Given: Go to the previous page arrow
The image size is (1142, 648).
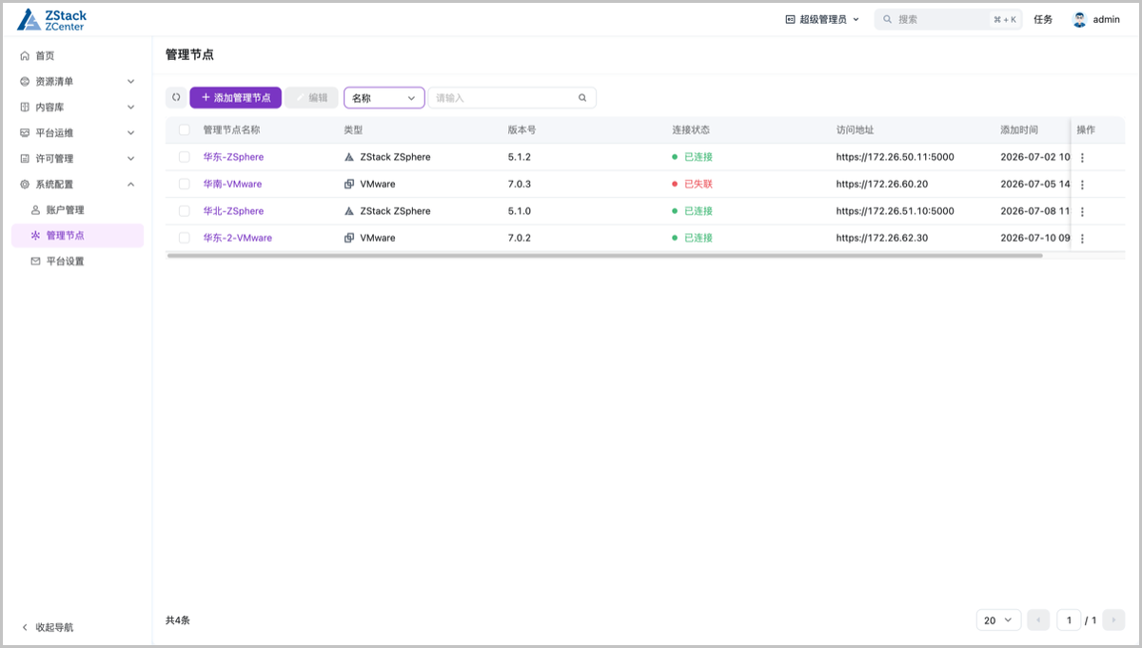Looking at the screenshot, I should coord(1038,620).
